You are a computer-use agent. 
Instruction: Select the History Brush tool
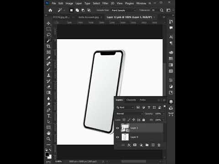[48, 81]
